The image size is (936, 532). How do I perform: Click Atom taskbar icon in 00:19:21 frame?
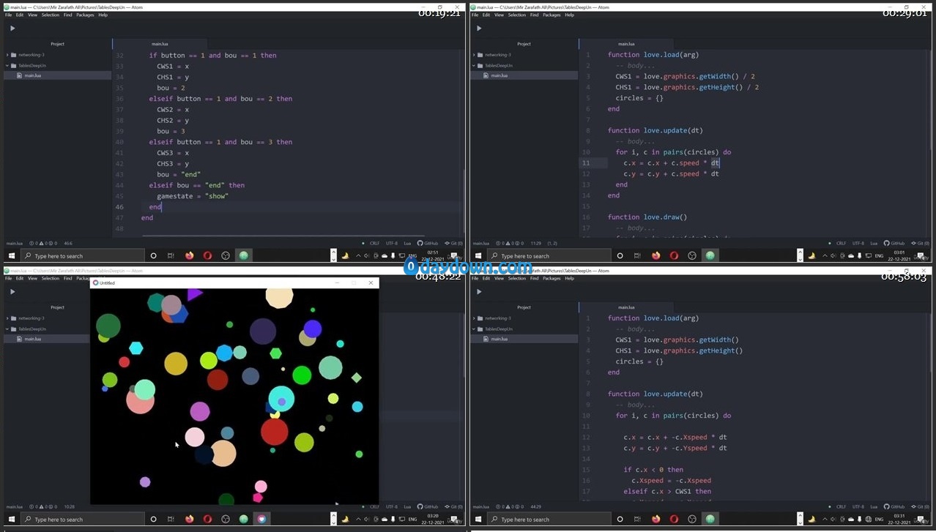(x=244, y=255)
